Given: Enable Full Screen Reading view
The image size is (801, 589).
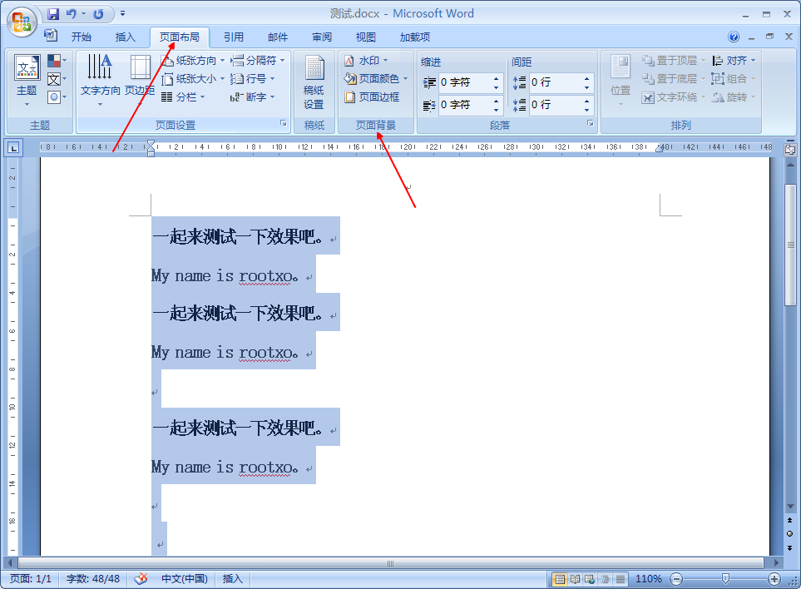Looking at the screenshot, I should pyautogui.click(x=575, y=579).
